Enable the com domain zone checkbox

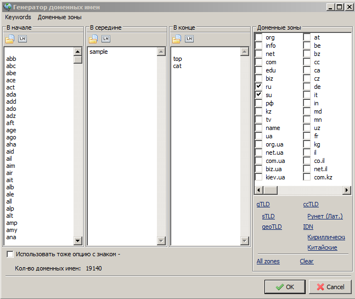(258, 62)
